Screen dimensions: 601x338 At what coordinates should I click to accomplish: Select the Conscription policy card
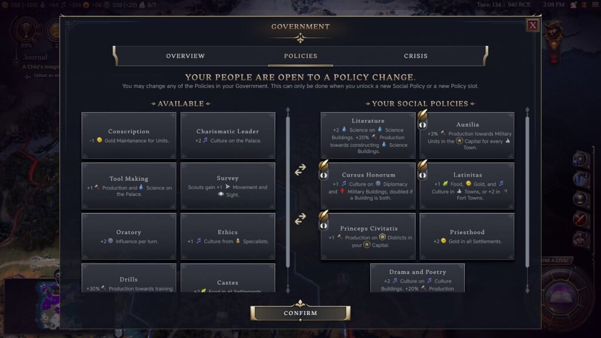click(x=129, y=136)
